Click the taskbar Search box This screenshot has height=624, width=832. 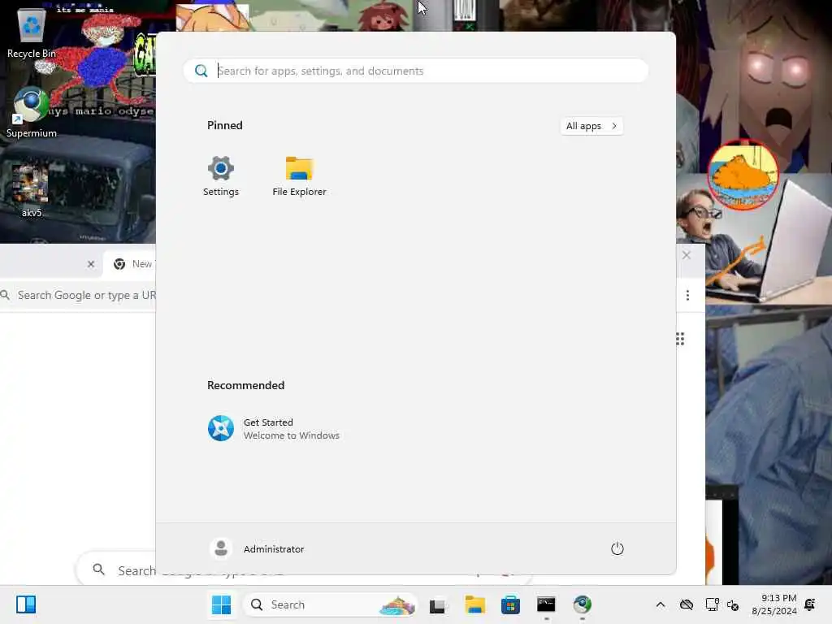pos(330,604)
